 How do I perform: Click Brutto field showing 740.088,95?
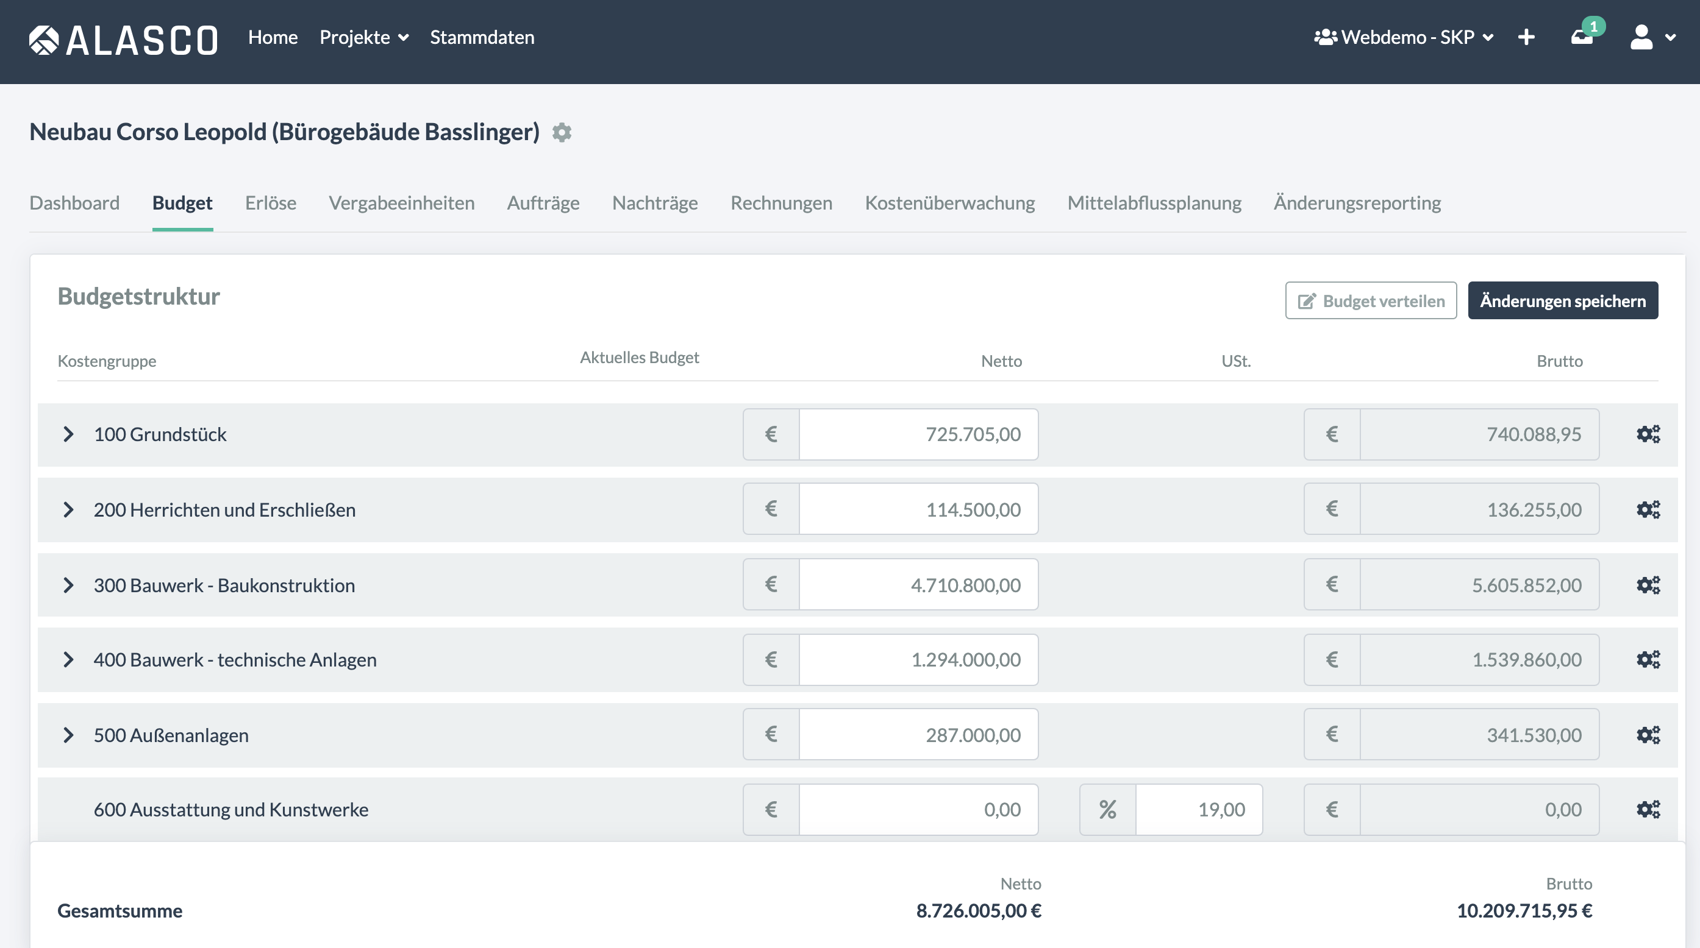click(x=1479, y=434)
